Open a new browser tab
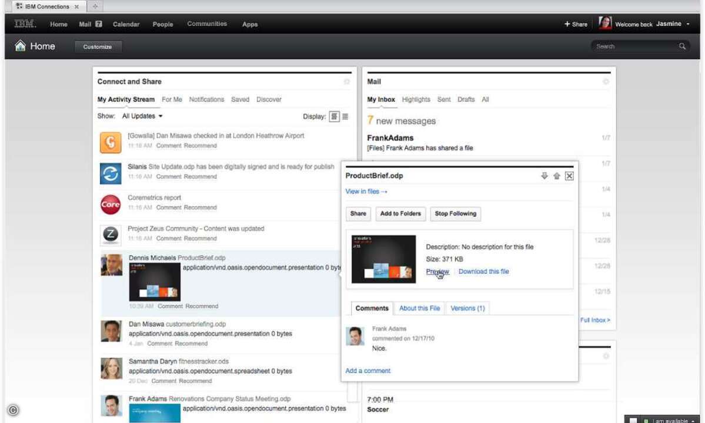The image size is (705, 423). click(95, 6)
